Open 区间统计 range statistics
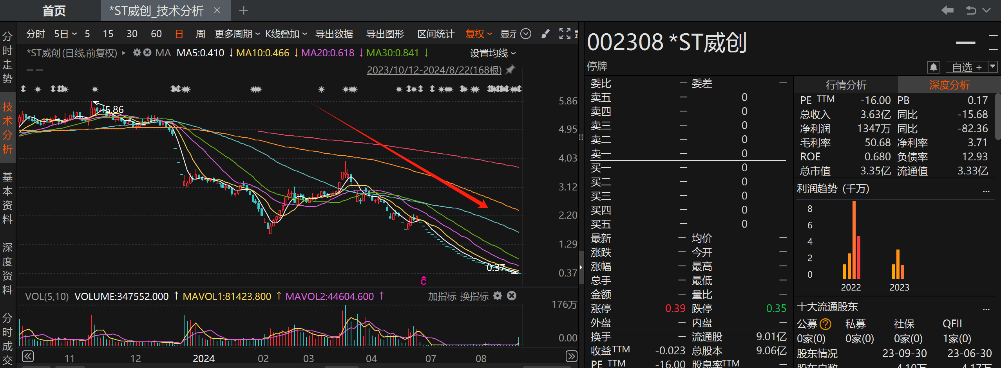Image resolution: width=1001 pixels, height=368 pixels. [x=436, y=34]
